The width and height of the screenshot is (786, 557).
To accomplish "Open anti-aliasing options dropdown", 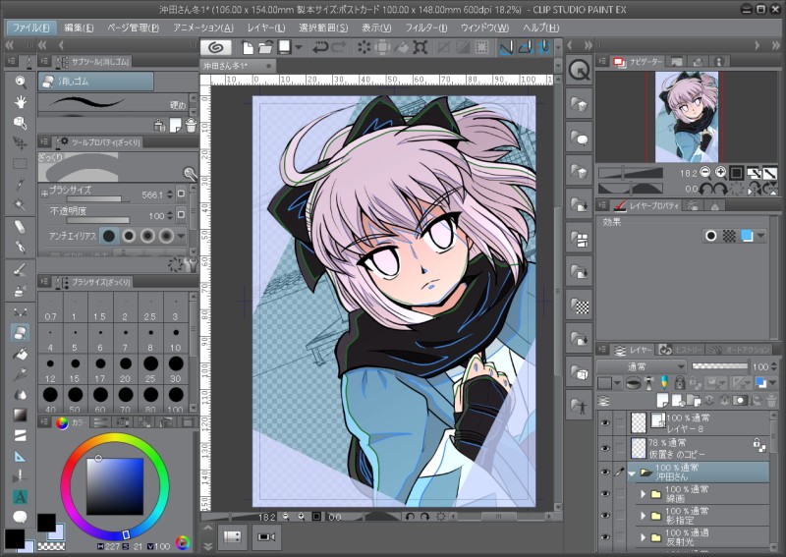I will 181,236.
